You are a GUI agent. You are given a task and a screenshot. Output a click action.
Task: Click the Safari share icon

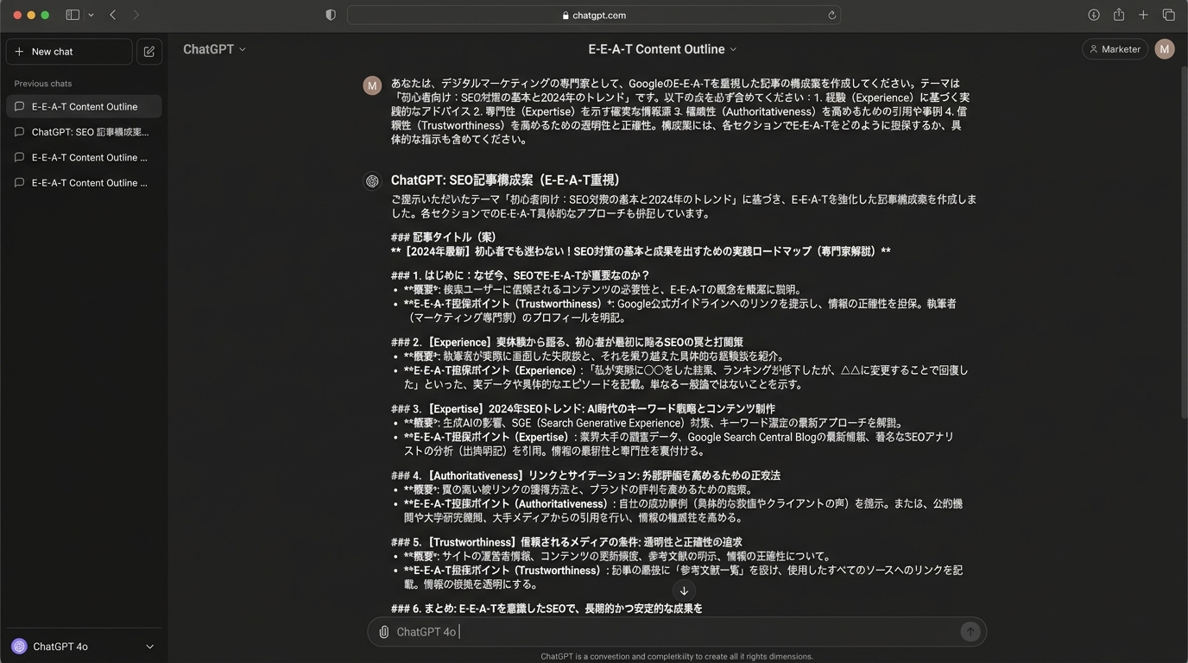coord(1119,15)
